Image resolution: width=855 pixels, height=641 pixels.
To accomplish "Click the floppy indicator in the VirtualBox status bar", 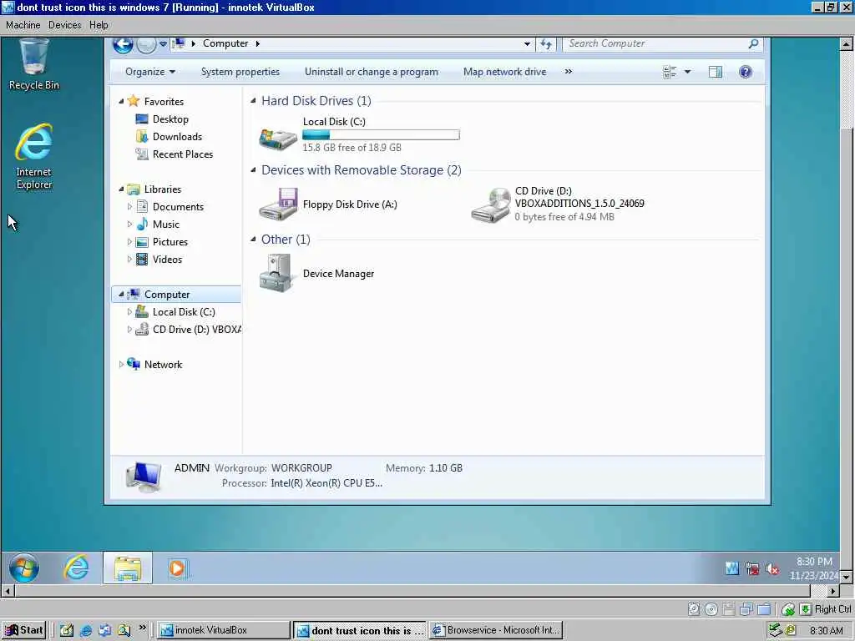I will (x=728, y=609).
